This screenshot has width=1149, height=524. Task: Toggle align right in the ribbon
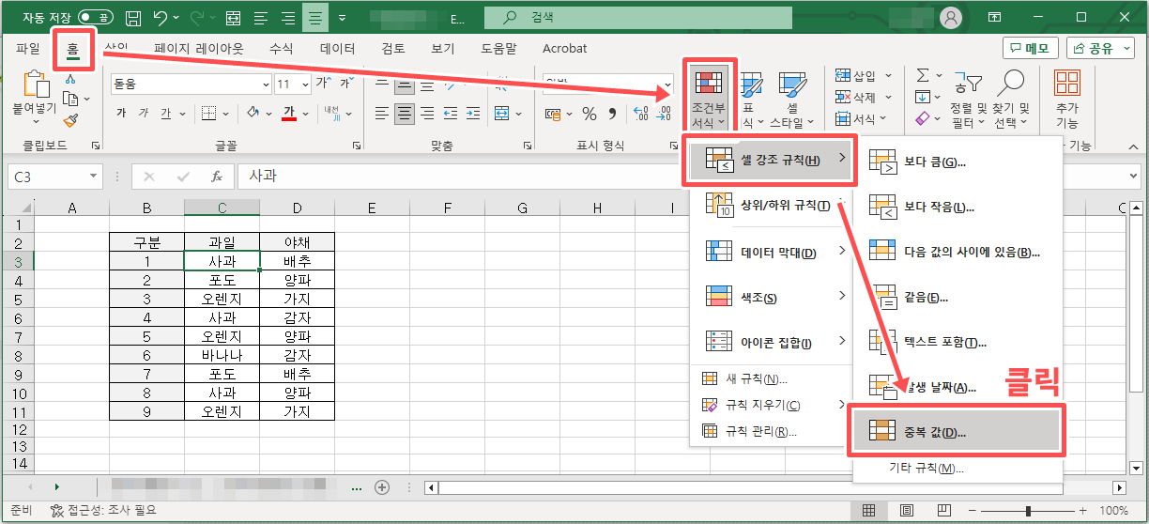point(428,114)
